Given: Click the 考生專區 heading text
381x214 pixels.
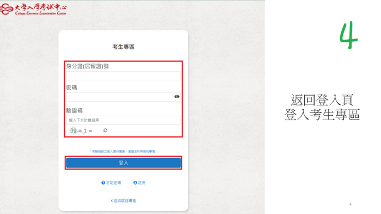Looking at the screenshot, I should pyautogui.click(x=124, y=47).
